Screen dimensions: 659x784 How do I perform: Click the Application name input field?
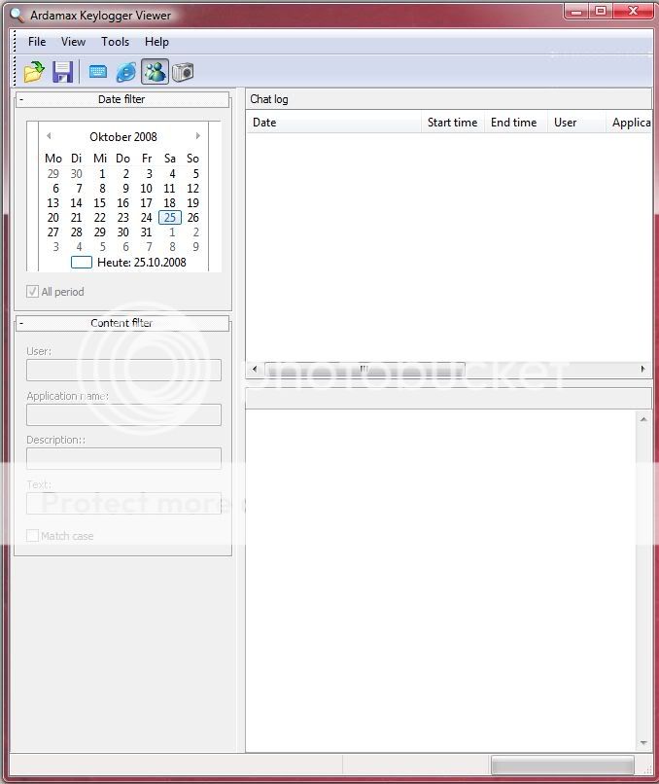click(123, 415)
